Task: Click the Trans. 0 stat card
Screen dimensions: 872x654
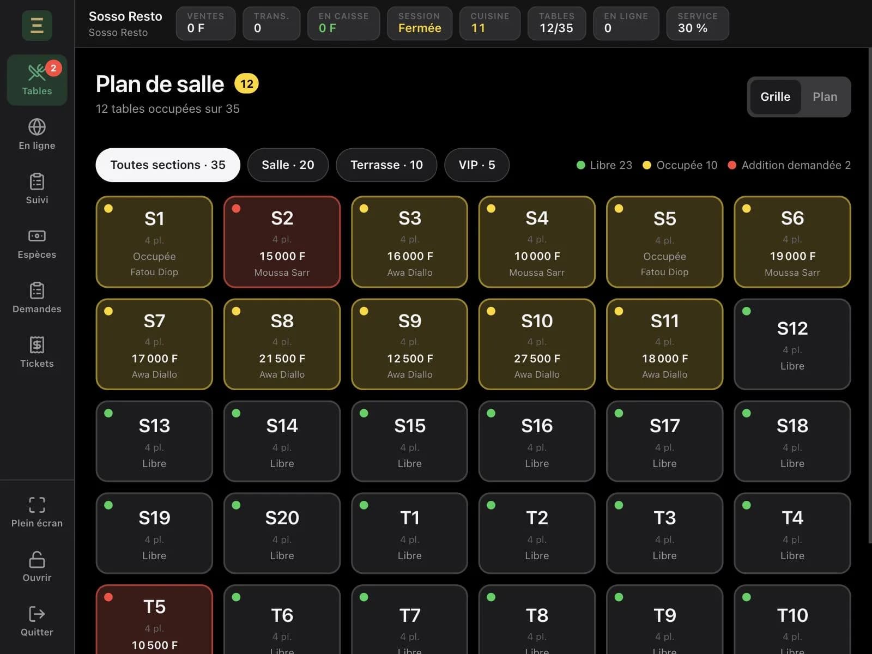Action: [x=271, y=23]
